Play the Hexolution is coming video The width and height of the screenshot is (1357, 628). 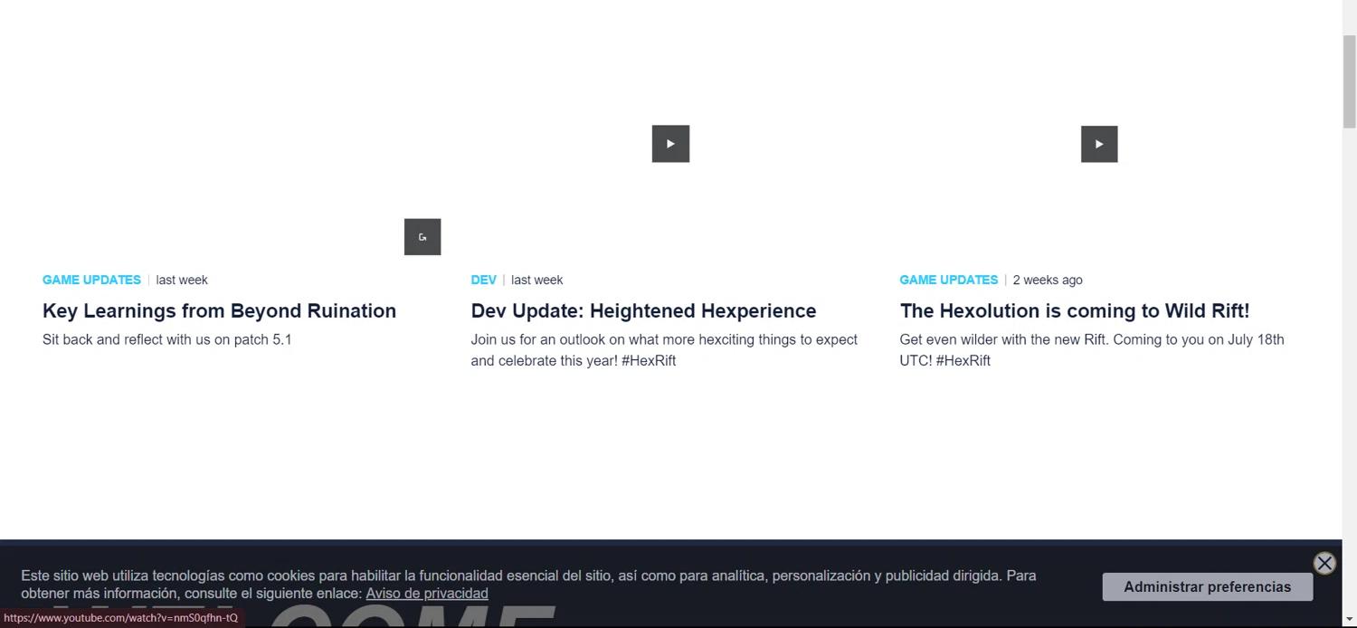[x=1099, y=144]
